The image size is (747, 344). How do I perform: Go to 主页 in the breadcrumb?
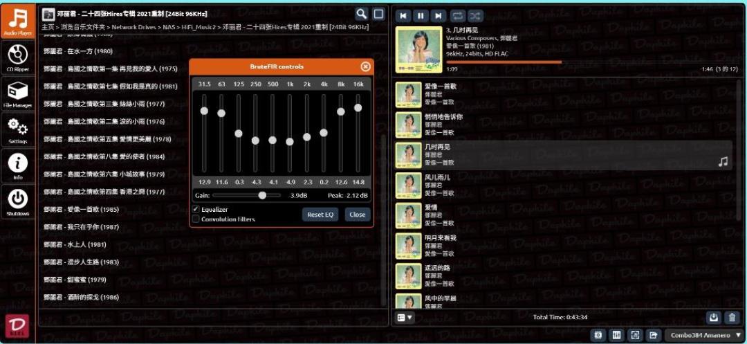coord(48,27)
